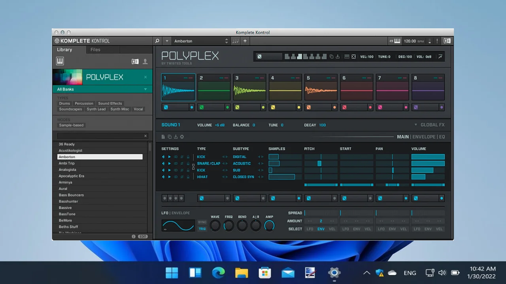This screenshot has width=506, height=284.
Task: Click next-subtype arrow for DIGITAL
Action: [262, 157]
